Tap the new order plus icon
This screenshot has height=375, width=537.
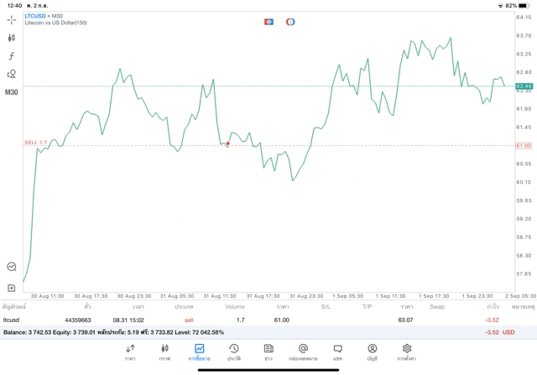(12, 289)
